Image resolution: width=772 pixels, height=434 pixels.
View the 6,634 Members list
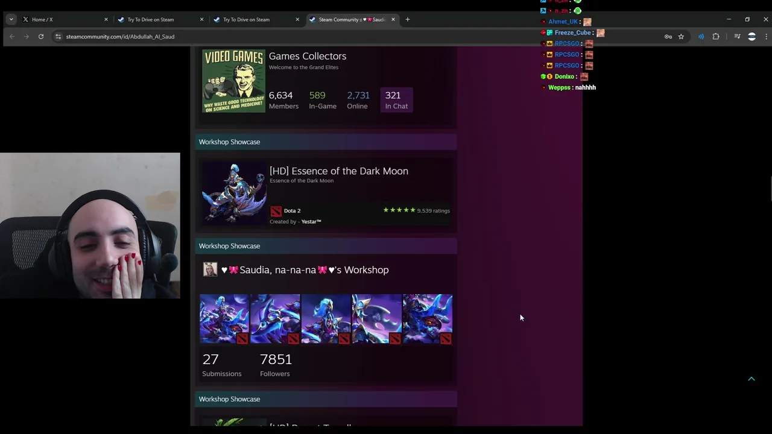pos(283,100)
